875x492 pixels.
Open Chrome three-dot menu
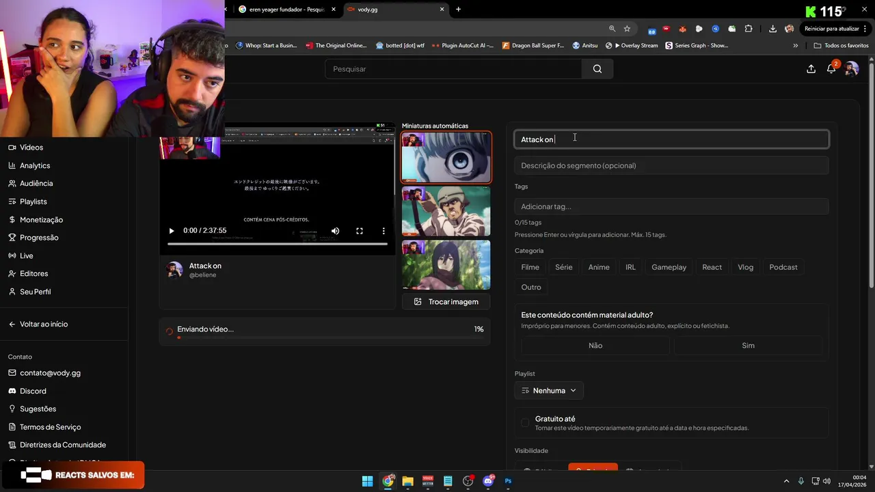865,29
